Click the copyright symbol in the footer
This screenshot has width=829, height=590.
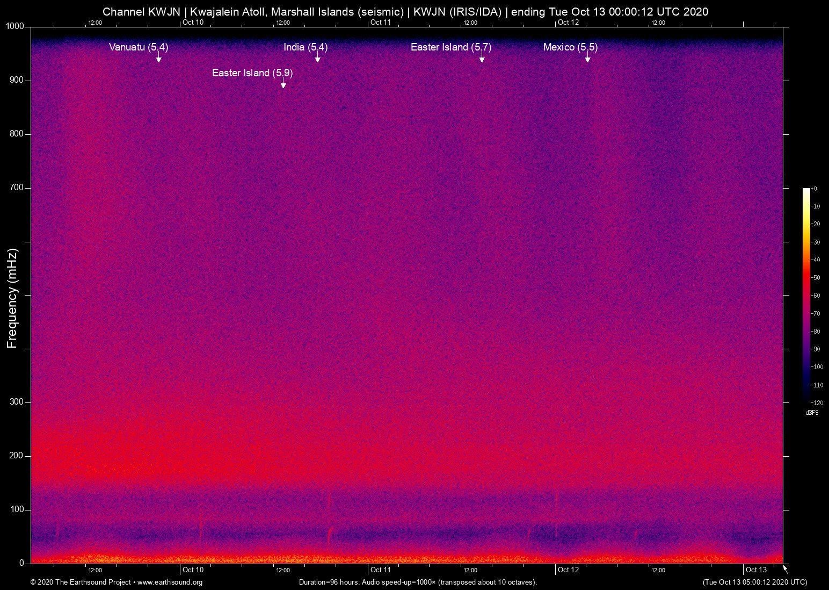[x=34, y=582]
